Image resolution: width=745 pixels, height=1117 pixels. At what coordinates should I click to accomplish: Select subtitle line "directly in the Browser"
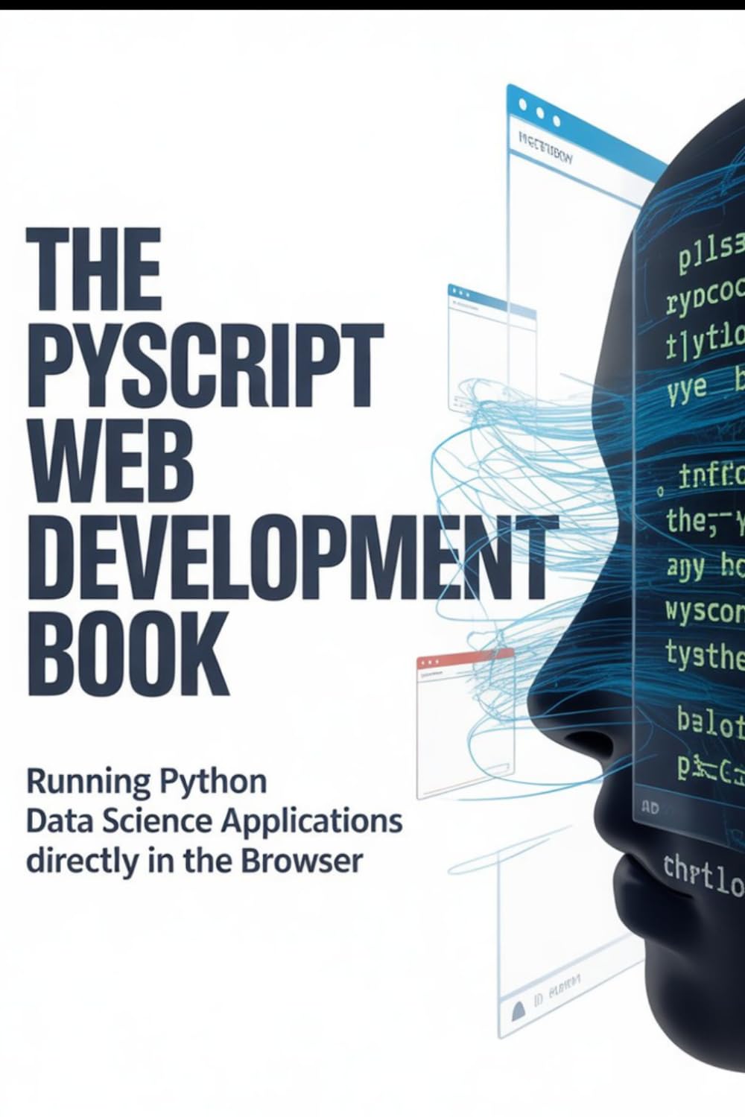click(x=195, y=860)
